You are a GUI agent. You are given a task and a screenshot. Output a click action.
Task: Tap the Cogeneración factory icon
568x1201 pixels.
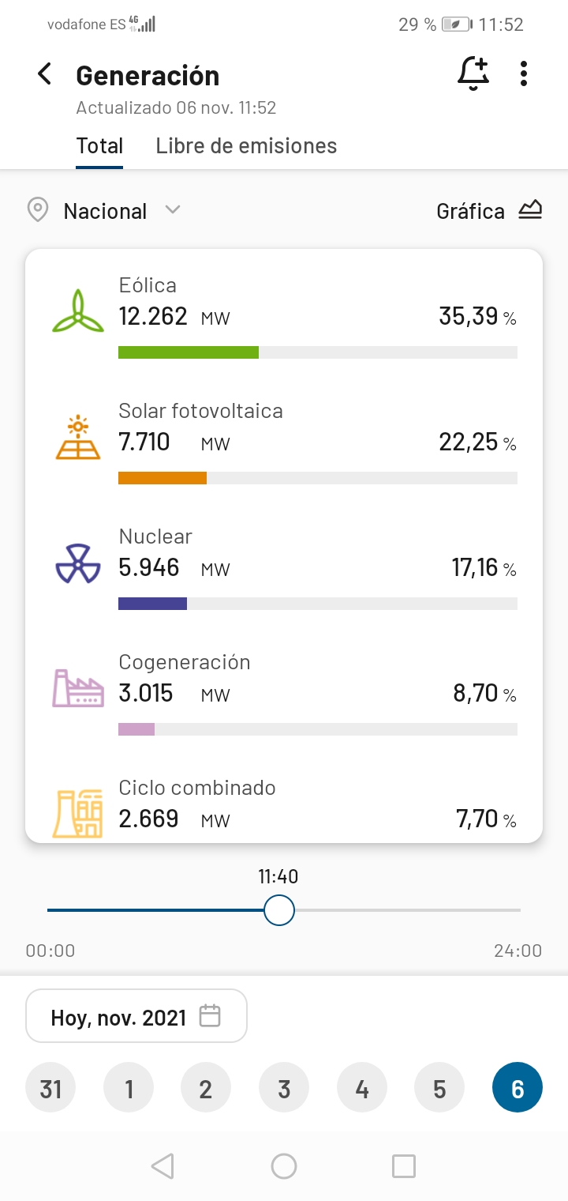[x=77, y=688]
